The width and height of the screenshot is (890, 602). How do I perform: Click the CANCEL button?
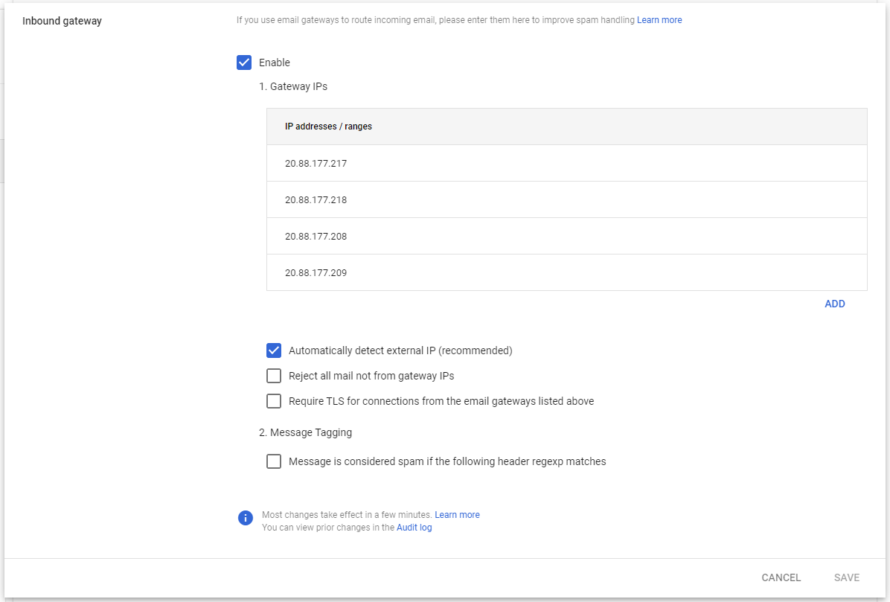pos(781,577)
